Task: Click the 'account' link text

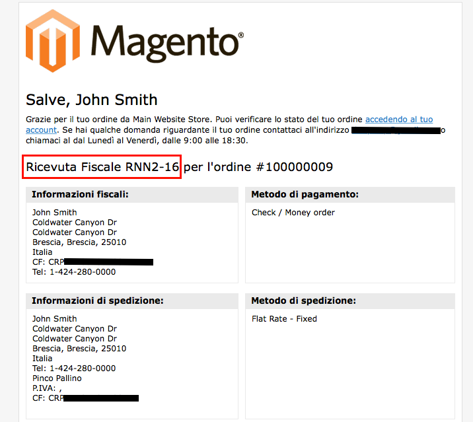Action: (x=41, y=130)
